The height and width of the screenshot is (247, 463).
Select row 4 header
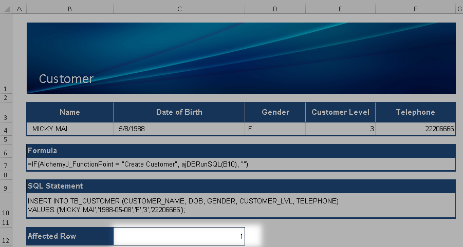point(6,130)
